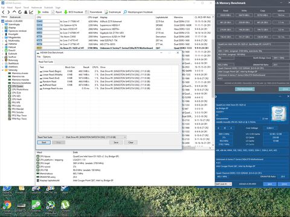Screen dimensions: 290x217
Task: Select Háttértár in the tree
Action: [13, 44]
